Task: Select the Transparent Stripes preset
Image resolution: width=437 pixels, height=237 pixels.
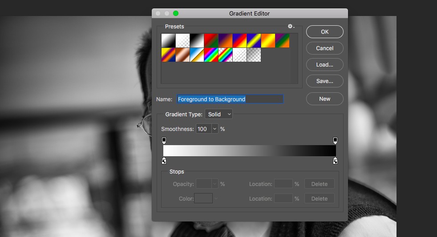Action: click(239, 55)
